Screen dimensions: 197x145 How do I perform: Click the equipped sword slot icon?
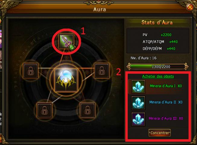[x=66, y=41]
